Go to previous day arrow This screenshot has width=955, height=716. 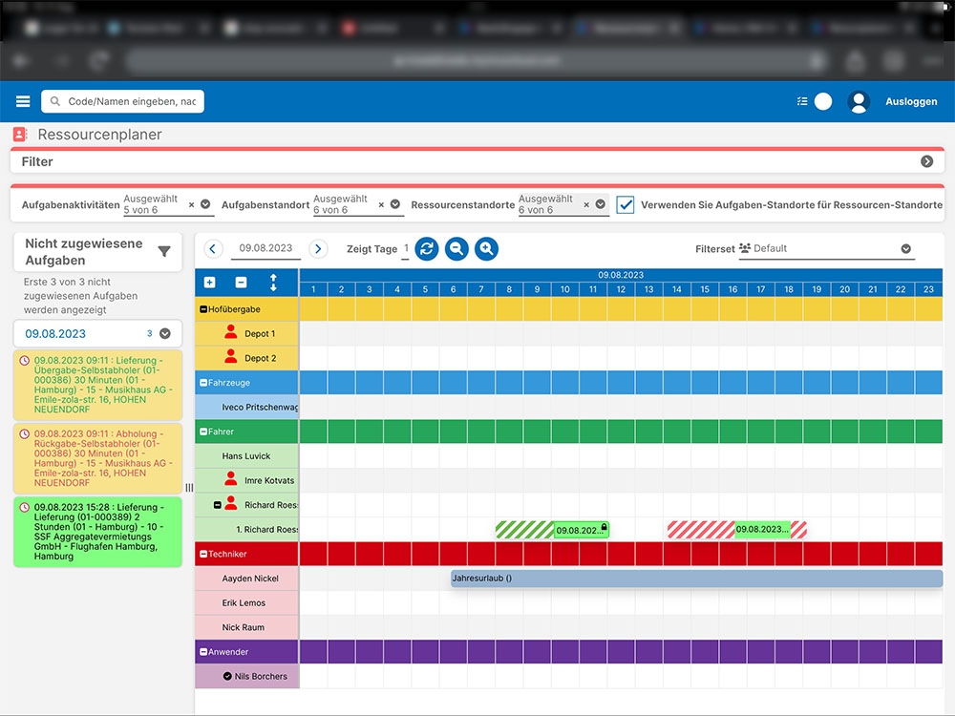[213, 248]
